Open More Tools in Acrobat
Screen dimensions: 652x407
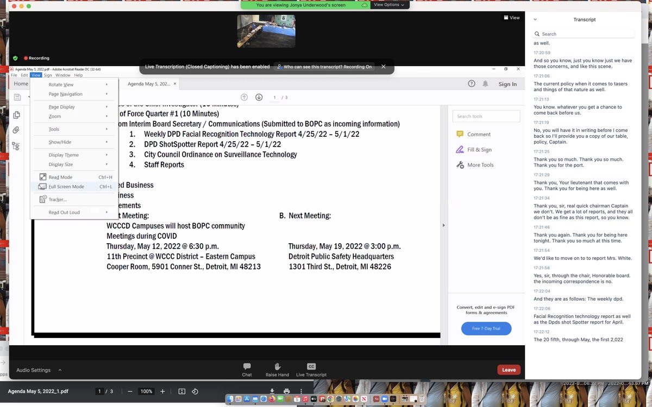(x=475, y=164)
